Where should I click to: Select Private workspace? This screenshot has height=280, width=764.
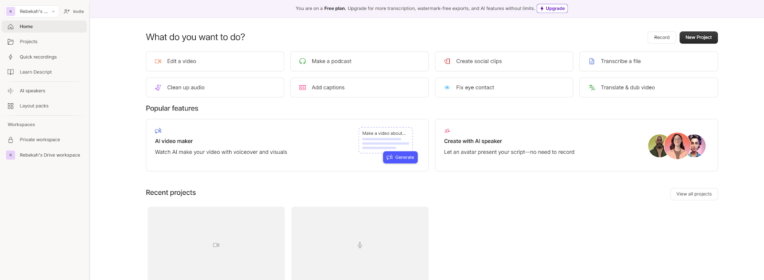tap(44, 140)
